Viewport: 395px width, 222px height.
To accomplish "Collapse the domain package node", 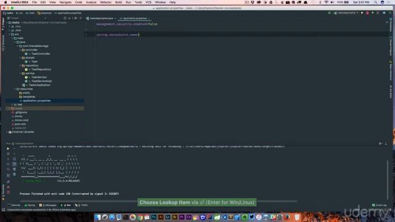I will (20, 58).
